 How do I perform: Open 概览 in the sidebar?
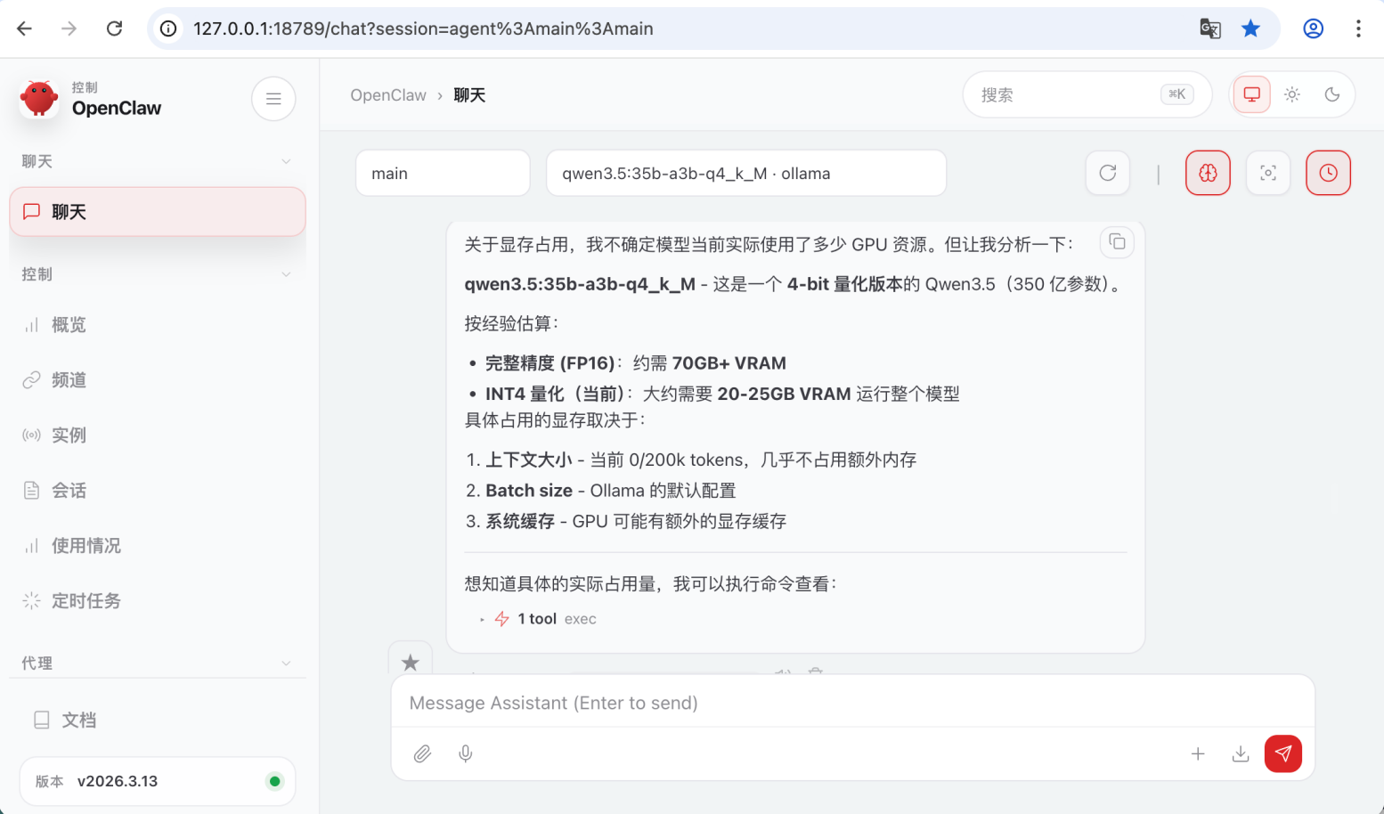pos(158,325)
